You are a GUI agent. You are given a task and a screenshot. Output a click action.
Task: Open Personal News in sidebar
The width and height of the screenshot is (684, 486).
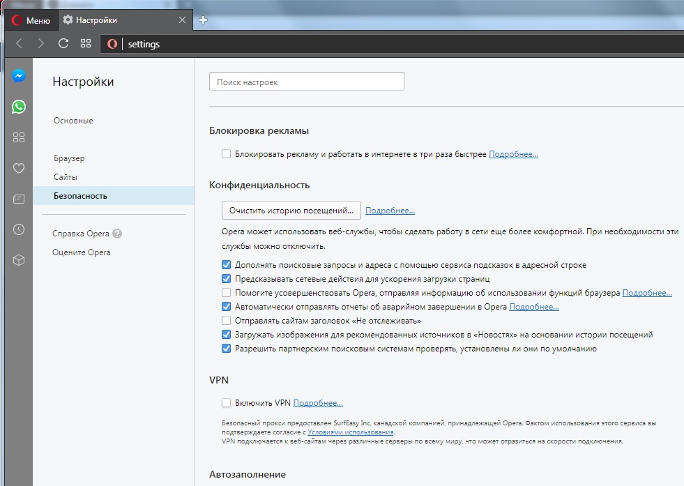click(x=19, y=199)
